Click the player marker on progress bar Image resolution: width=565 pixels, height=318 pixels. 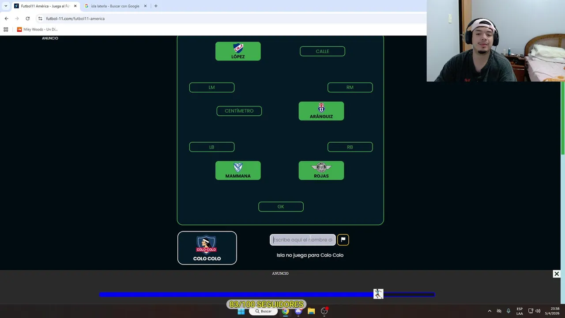tap(378, 294)
